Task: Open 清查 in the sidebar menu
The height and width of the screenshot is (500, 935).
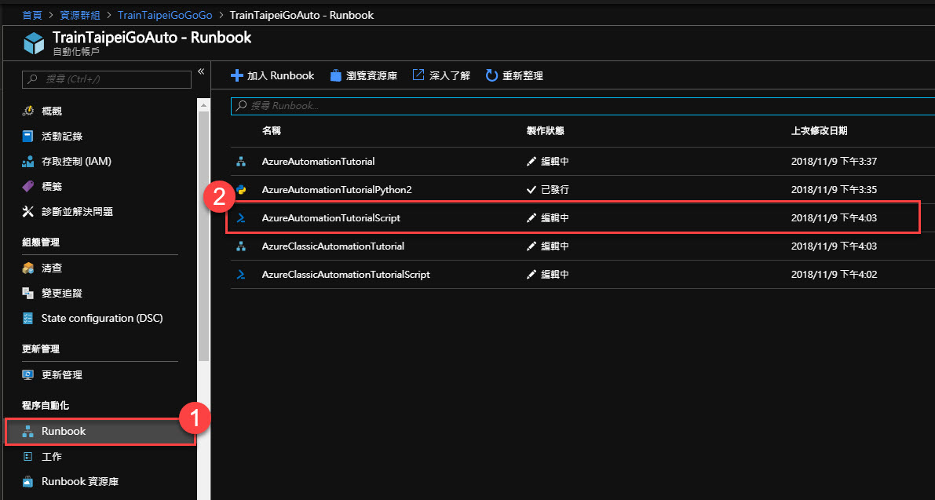Action: coord(52,268)
